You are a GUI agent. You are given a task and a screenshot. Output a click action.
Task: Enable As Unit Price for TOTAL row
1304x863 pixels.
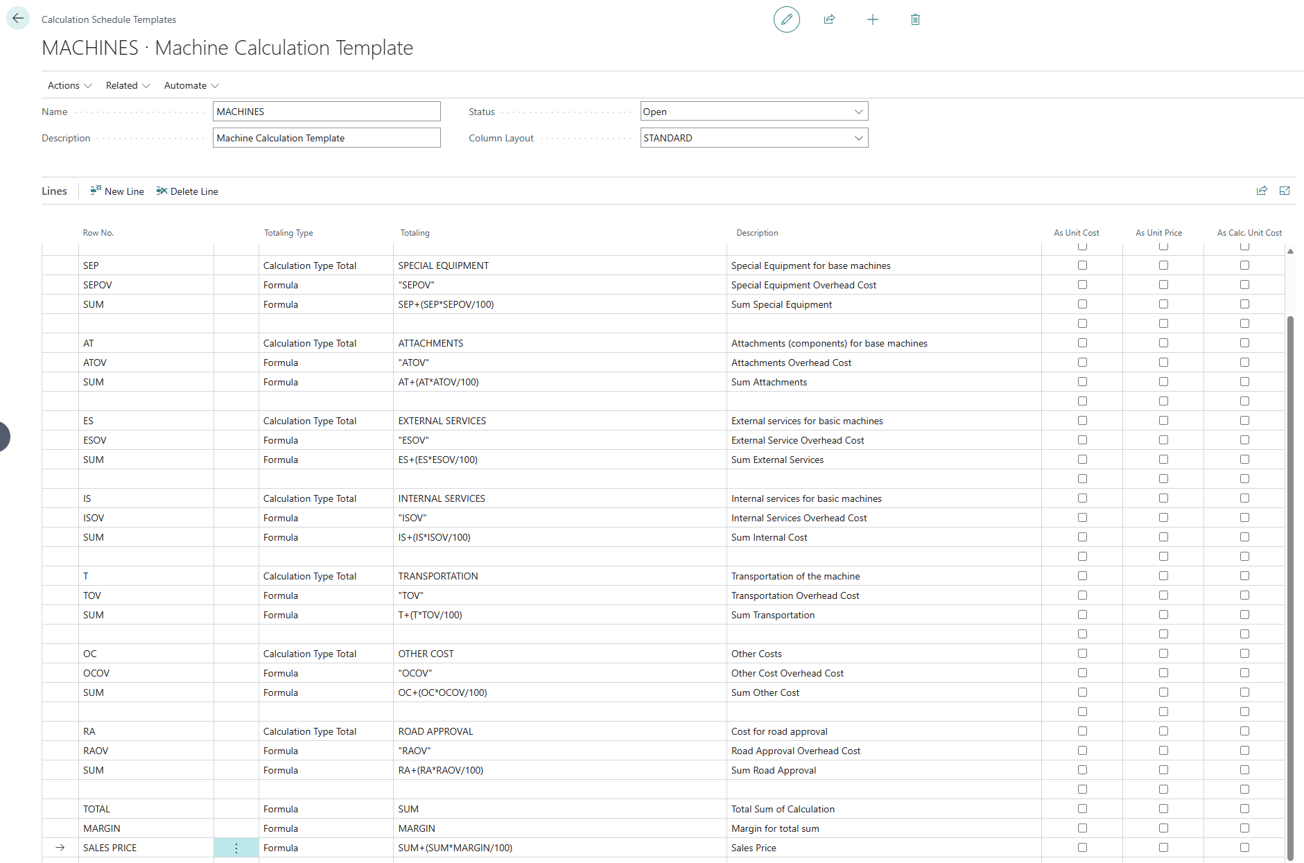coord(1163,809)
